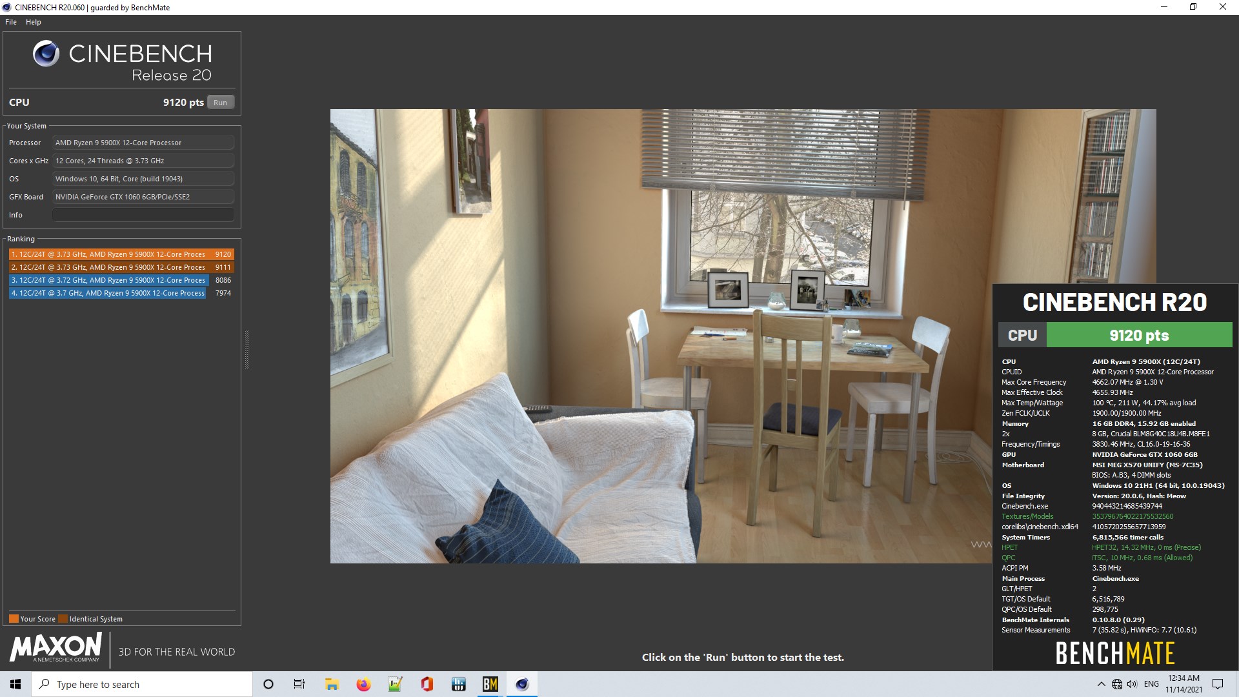Image resolution: width=1239 pixels, height=697 pixels.
Task: Click the Processor field AMD Ryzen 9 5900X
Action: (x=143, y=143)
